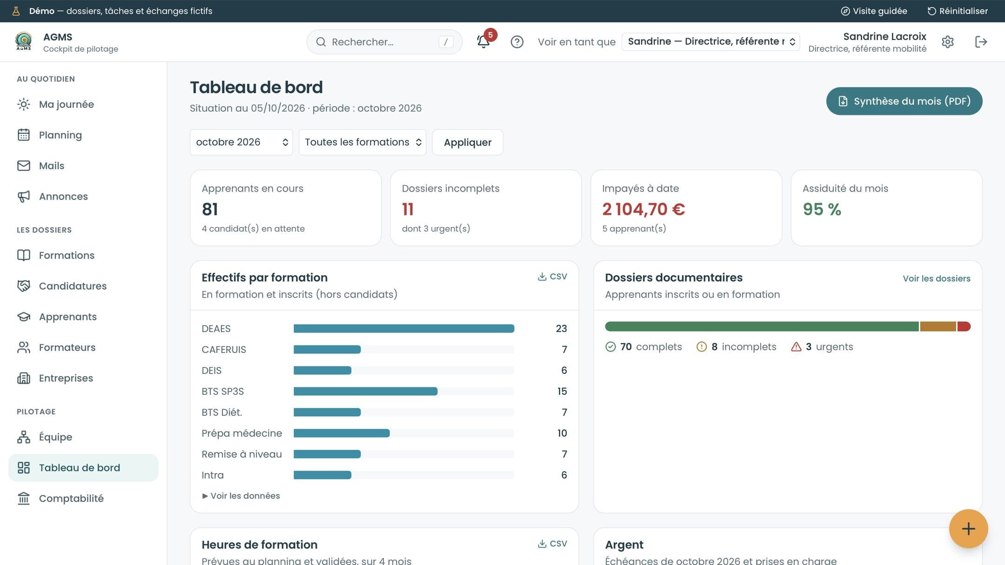Click the search magnifier icon
The width and height of the screenshot is (1005, 565).
tap(321, 42)
